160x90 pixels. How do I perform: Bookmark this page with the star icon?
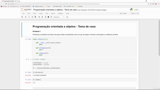(x=150, y=4)
